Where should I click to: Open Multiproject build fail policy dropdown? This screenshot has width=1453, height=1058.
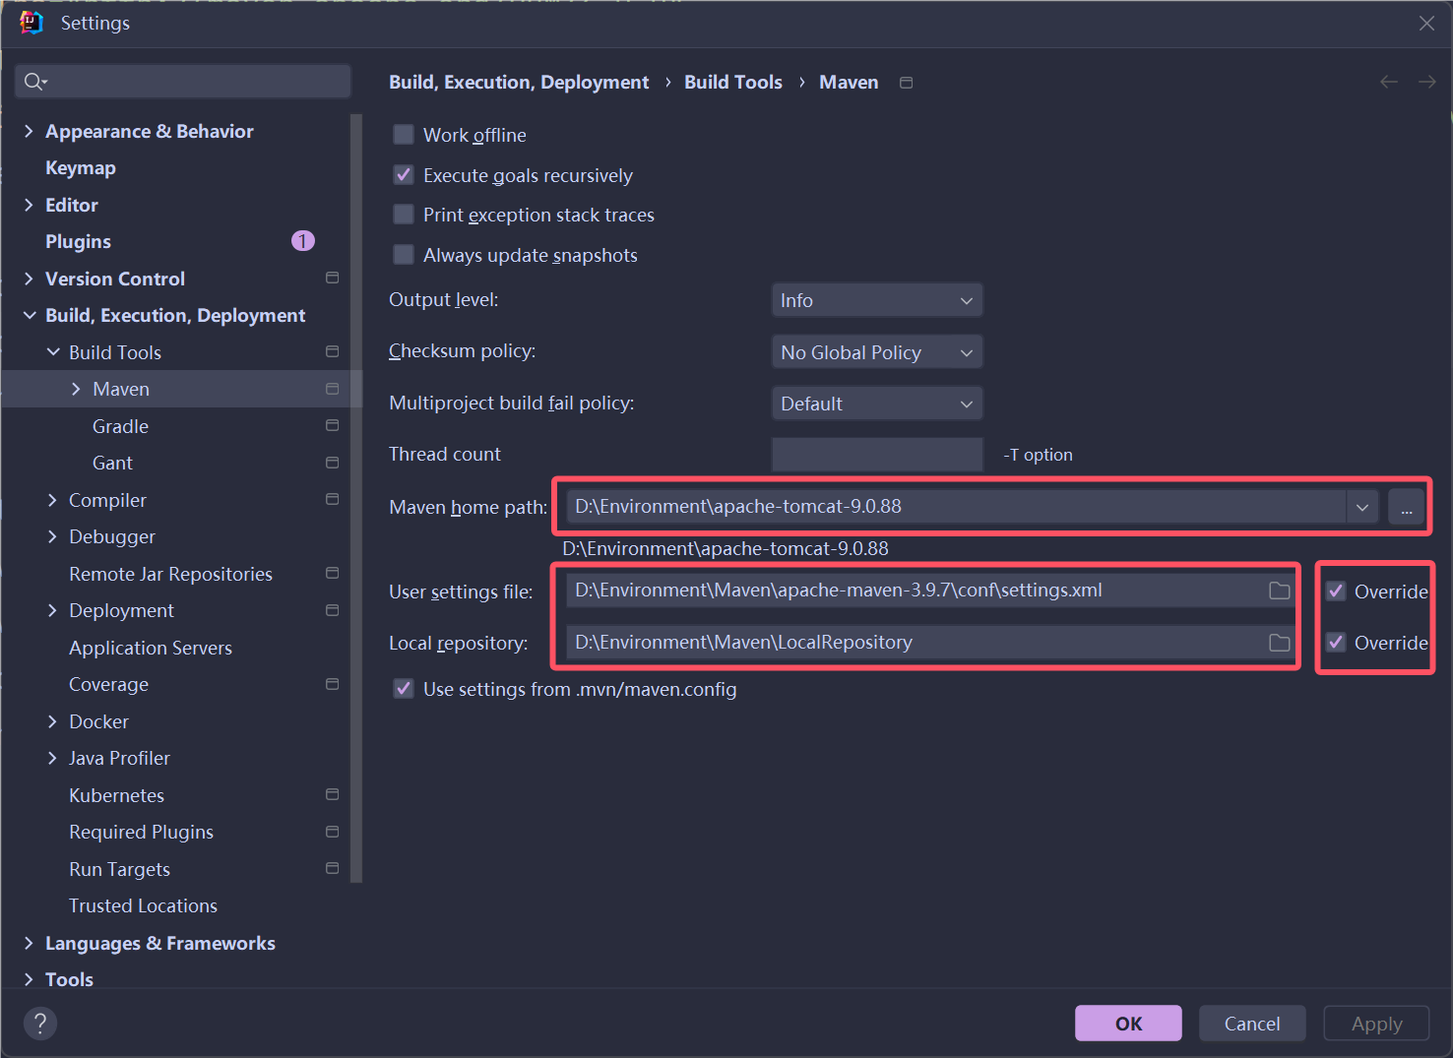click(x=877, y=404)
